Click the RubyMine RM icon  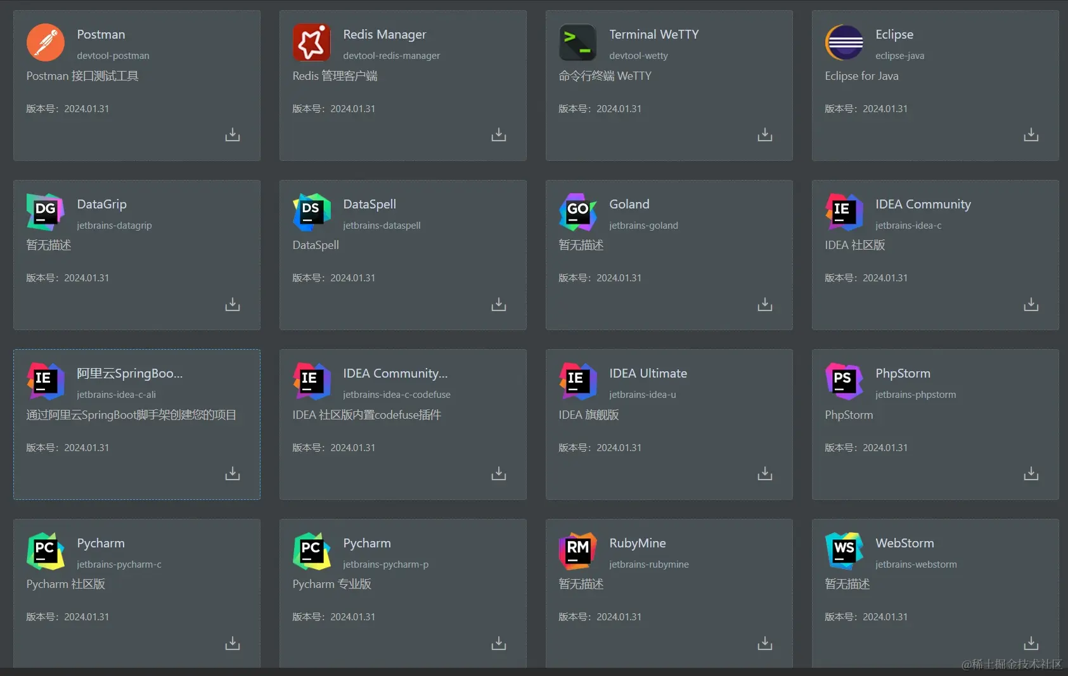pos(578,551)
